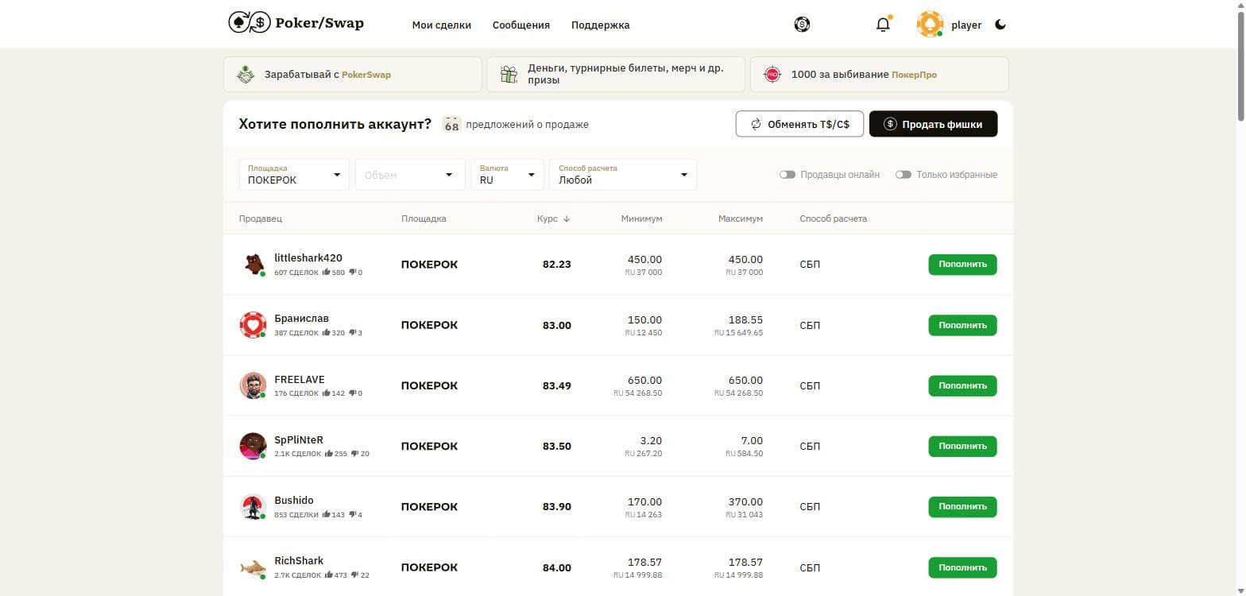Click minimum value 3.20
The width and height of the screenshot is (1246, 596).
click(651, 440)
